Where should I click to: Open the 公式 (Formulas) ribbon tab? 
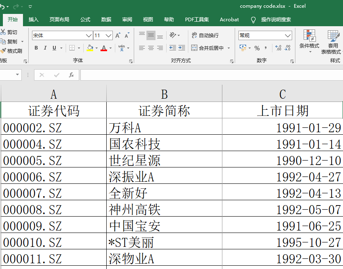click(x=85, y=20)
